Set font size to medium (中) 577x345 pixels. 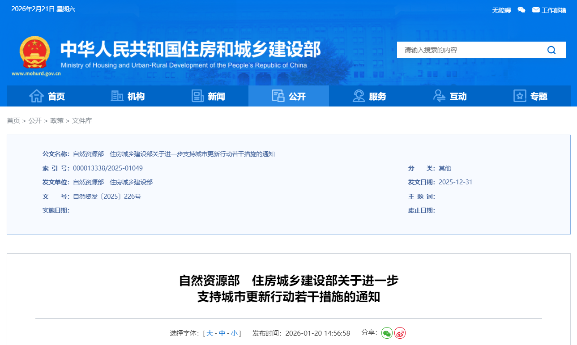pyautogui.click(x=222, y=333)
